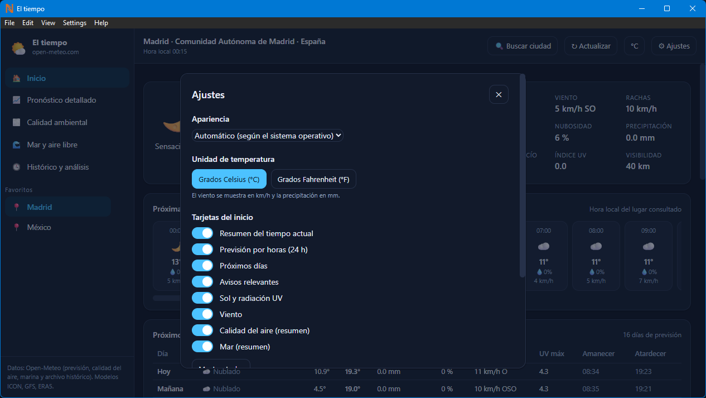Click the Hoy row label

[164, 372]
